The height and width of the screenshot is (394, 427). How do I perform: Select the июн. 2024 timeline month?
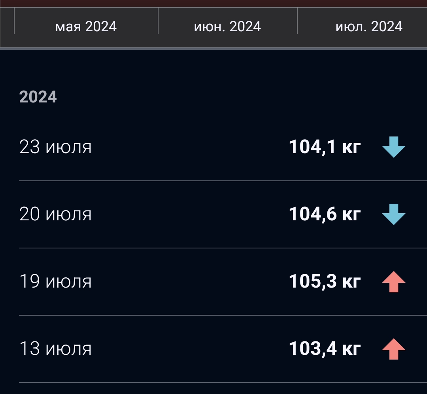227,27
